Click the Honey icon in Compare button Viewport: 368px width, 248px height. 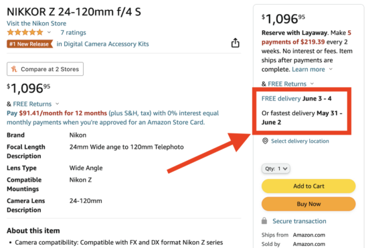click(x=14, y=69)
